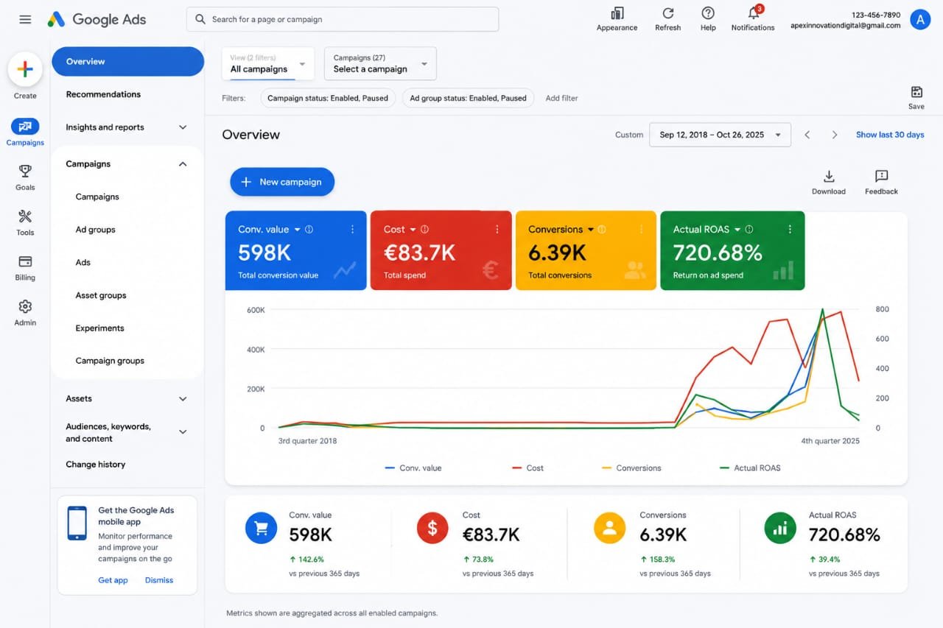Open the All campaigns view dropdown
The width and height of the screenshot is (943, 628).
click(268, 64)
